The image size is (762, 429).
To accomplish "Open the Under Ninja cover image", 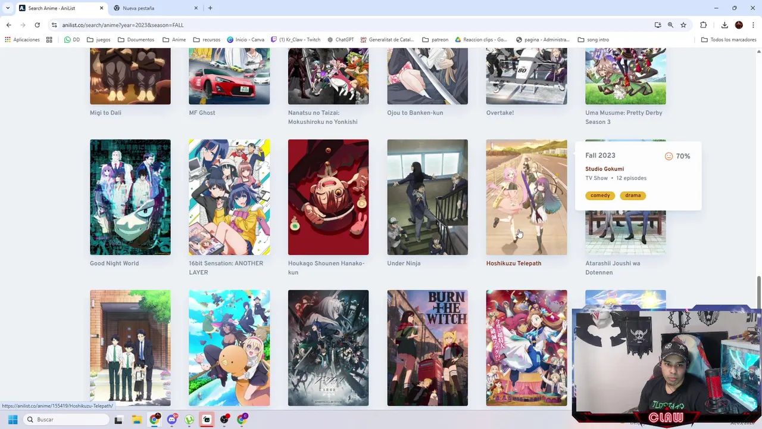I will click(427, 197).
